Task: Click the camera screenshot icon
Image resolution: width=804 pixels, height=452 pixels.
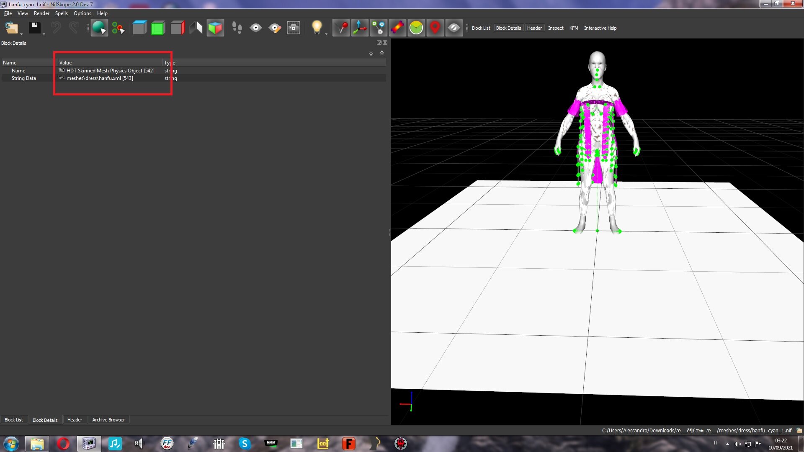Action: [294, 28]
